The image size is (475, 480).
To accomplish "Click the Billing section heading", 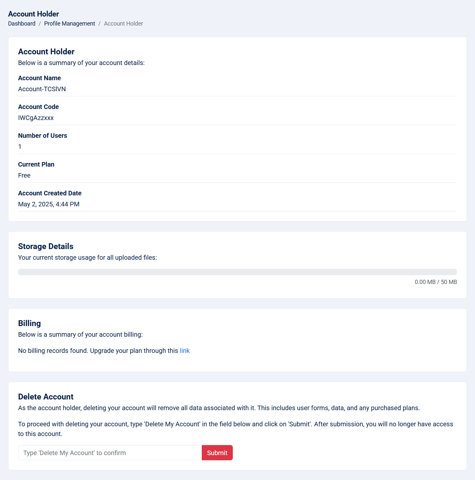I will click(29, 323).
